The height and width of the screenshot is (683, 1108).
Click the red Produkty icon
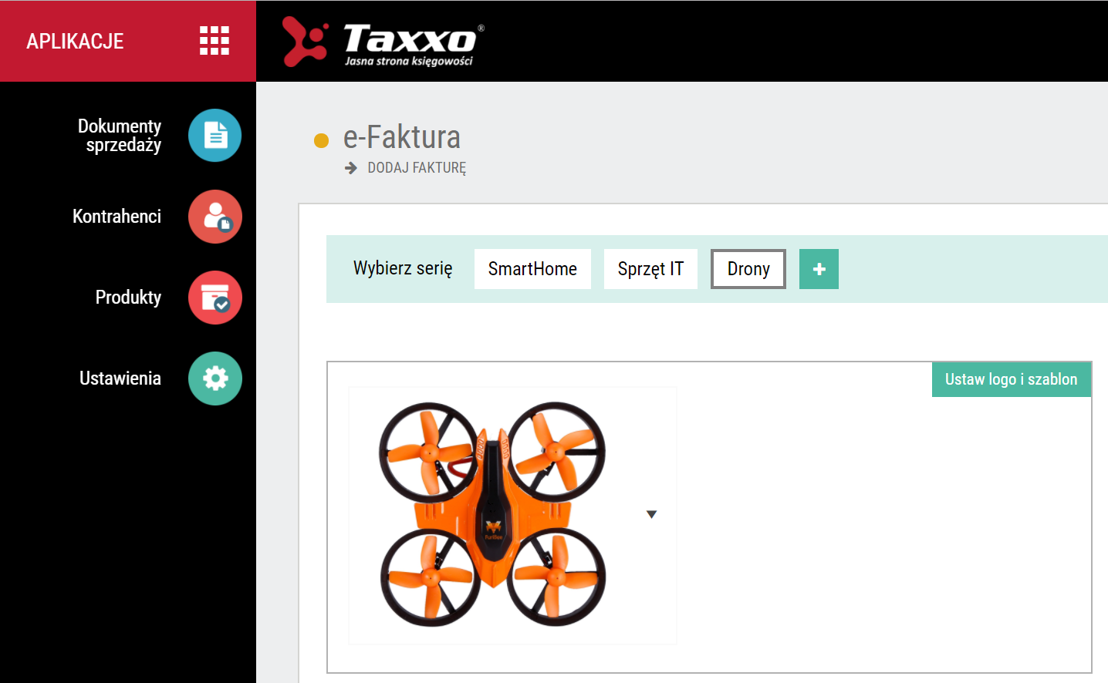click(215, 298)
